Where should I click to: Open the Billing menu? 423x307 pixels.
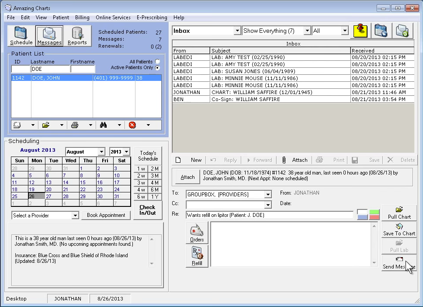coord(82,17)
